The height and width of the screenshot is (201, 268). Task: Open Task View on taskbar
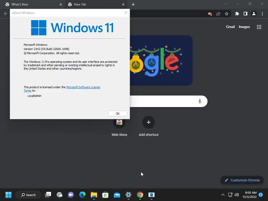48,195
